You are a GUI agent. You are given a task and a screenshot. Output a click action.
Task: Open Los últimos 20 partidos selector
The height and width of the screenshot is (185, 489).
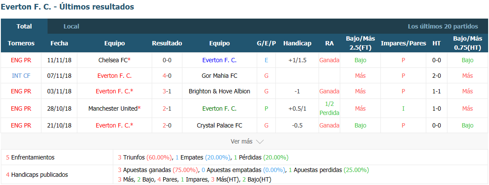(x=443, y=26)
